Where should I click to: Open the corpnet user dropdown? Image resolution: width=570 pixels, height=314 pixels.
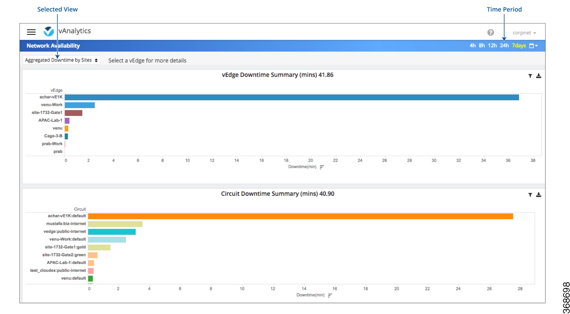524,33
